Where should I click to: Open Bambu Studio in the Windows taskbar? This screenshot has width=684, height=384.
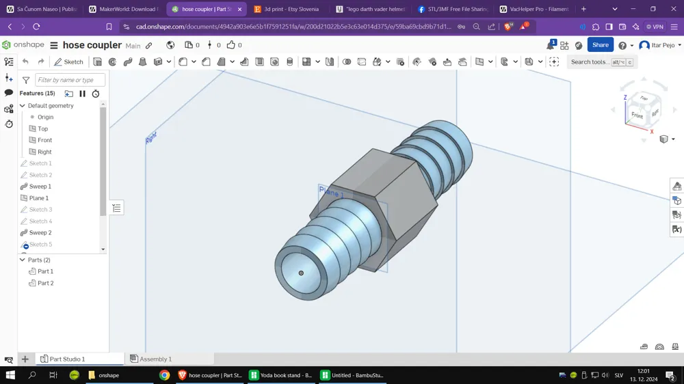click(x=352, y=375)
